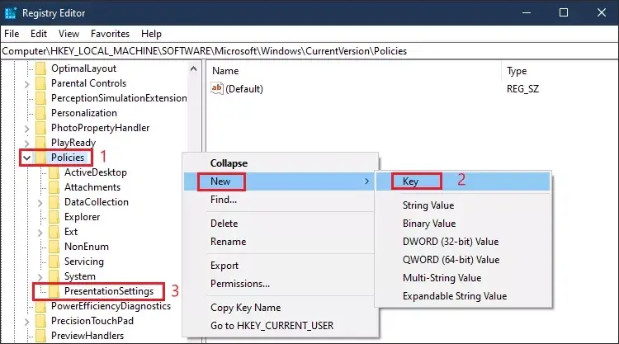The image size is (619, 344).
Task: Choose Collapse in the context menu
Action: click(x=280, y=163)
